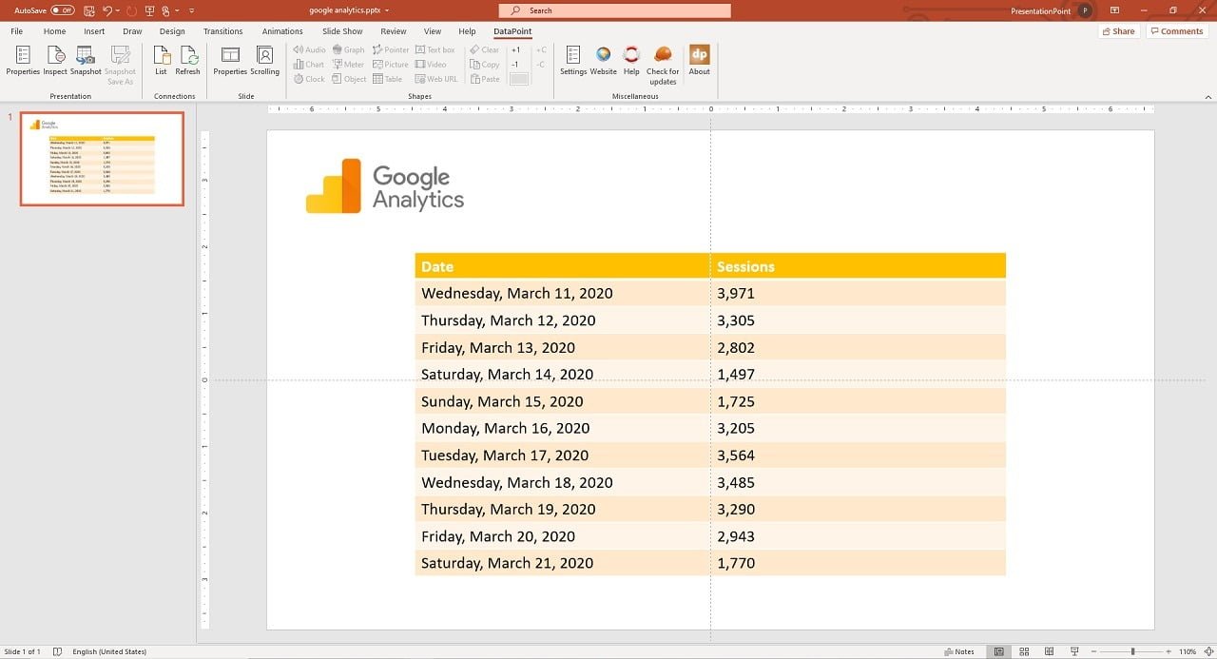Expand the Undo history dropdown arrow

pos(118,10)
